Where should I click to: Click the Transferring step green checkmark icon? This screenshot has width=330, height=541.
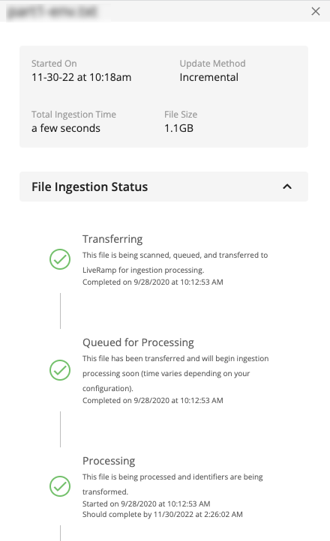coord(60,259)
